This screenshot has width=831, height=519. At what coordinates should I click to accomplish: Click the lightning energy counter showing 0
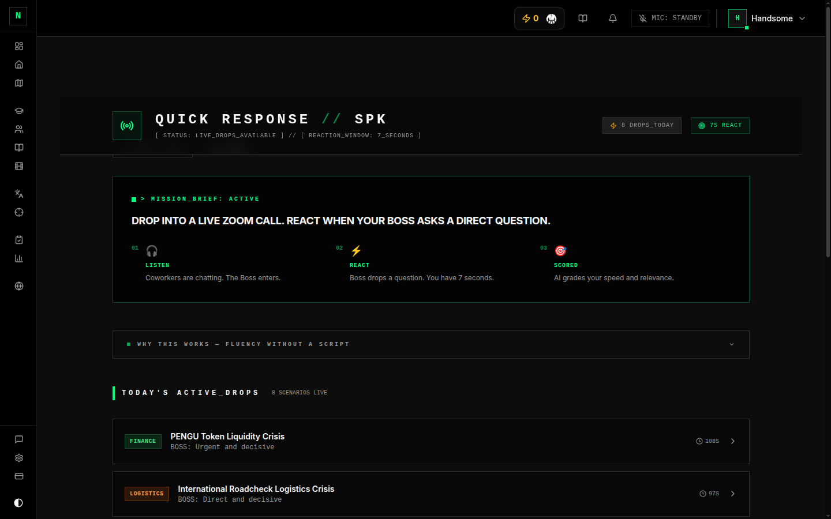530,18
